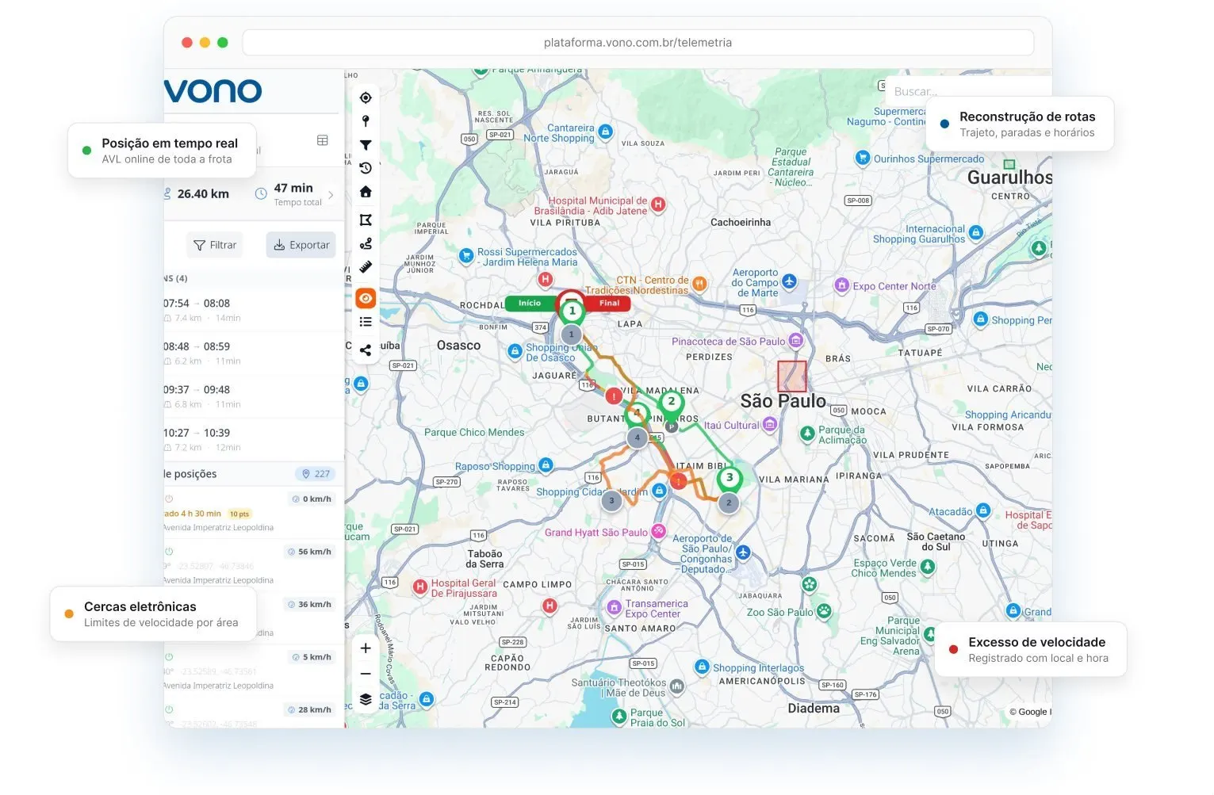Select the ruler measurement tool
The image size is (1214, 795).
(x=366, y=267)
